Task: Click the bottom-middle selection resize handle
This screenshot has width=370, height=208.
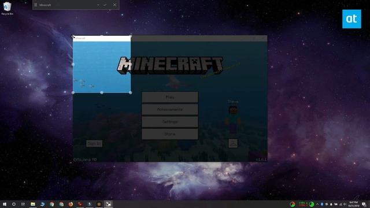Action: 102,92
